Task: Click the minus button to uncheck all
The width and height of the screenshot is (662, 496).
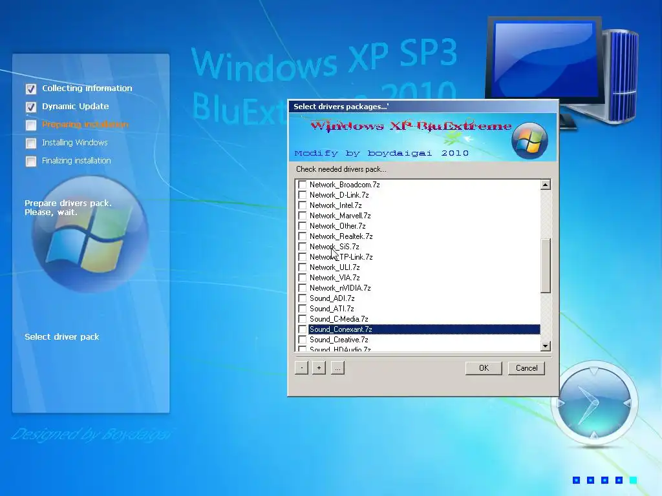Action: point(301,367)
